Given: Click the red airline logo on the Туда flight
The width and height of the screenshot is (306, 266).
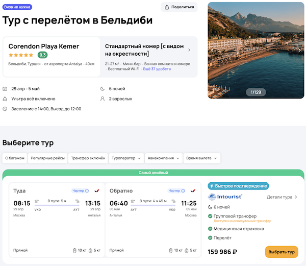Looking at the screenshot, I should [97, 190].
